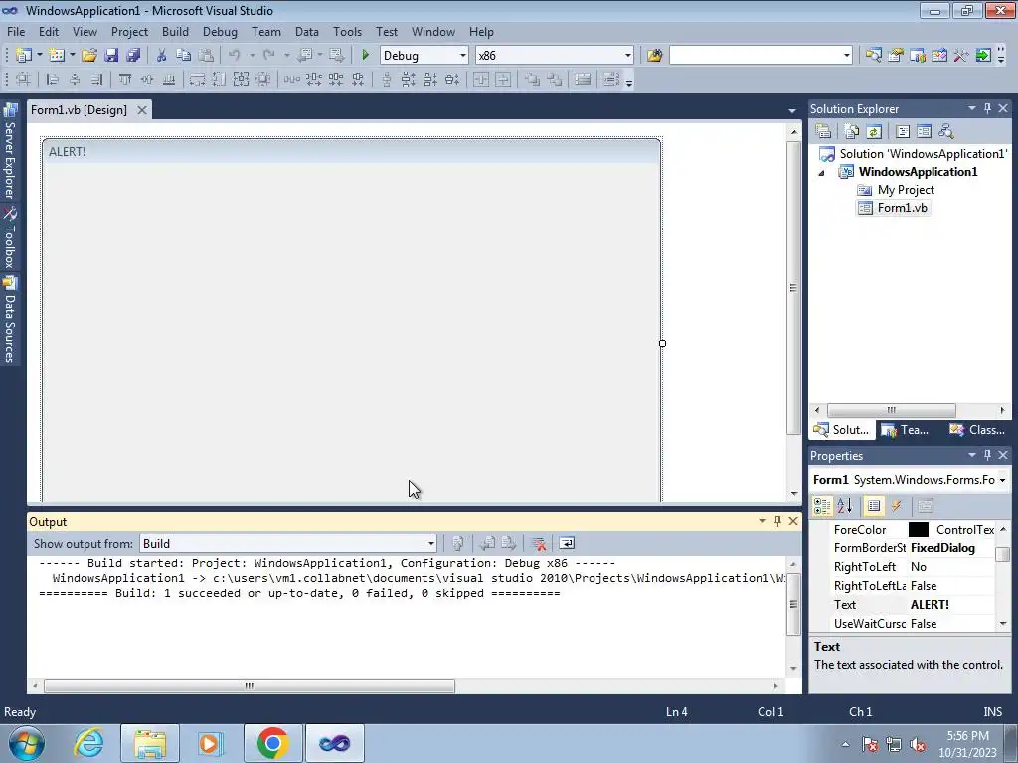Screen dimensions: 1018x763
Task: Open the Server Explorer side tab
Action: click(10, 152)
